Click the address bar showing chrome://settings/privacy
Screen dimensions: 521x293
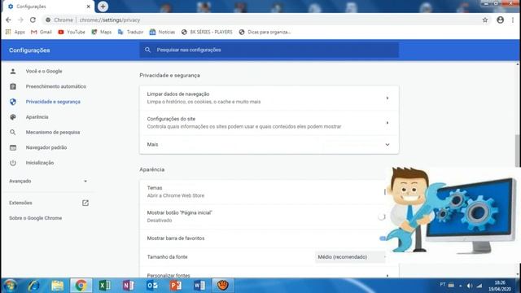coord(262,20)
